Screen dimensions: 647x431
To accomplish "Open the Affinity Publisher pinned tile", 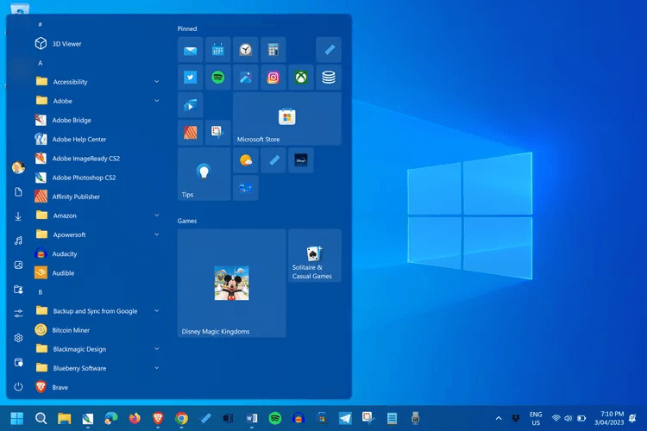I will [191, 133].
